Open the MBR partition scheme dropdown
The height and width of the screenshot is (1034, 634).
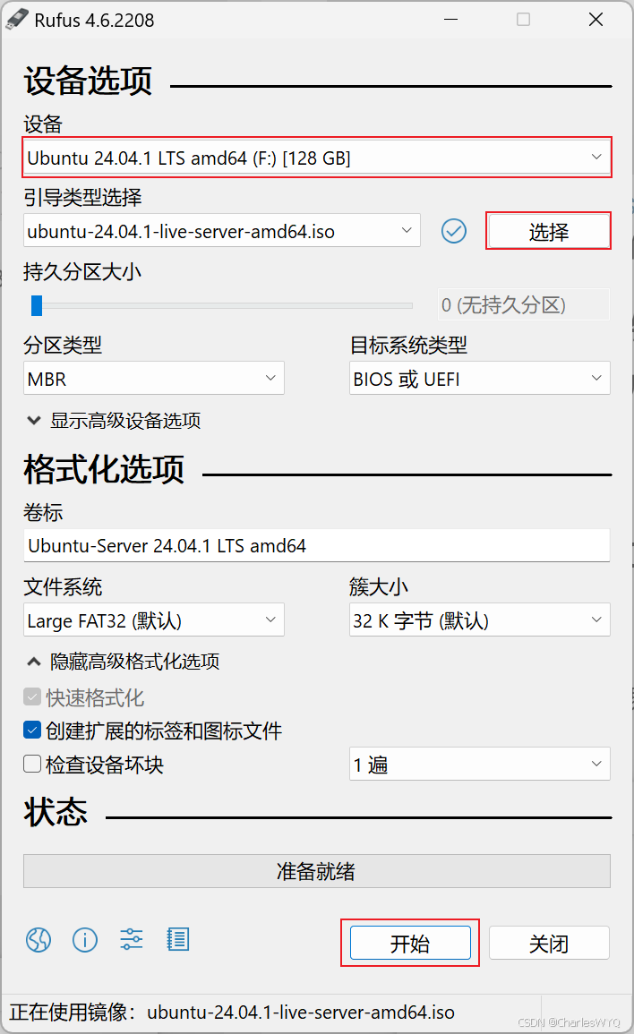154,378
